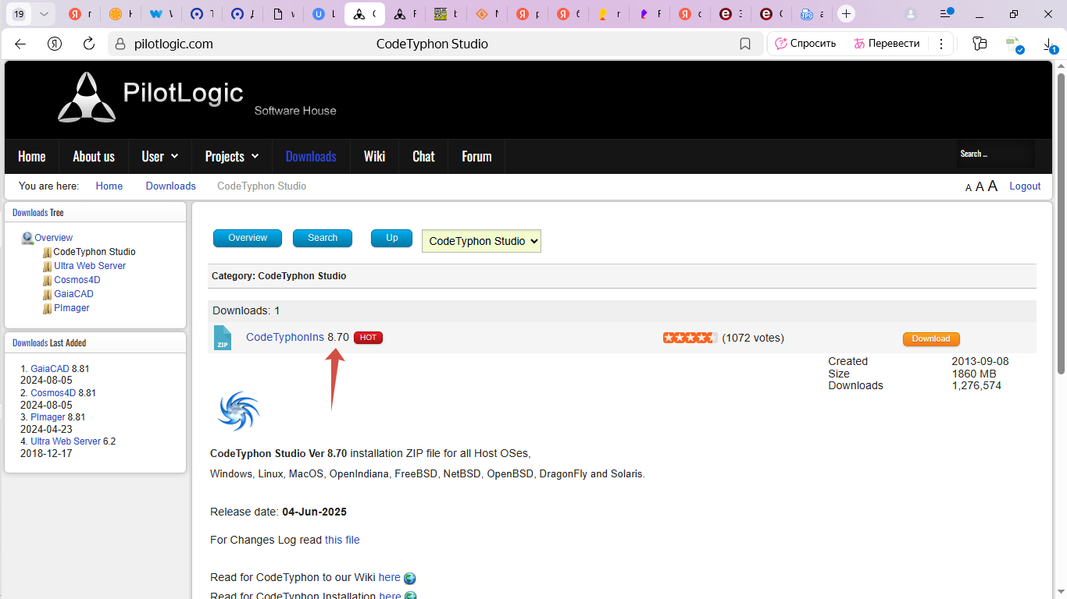Click the 'Перевести' translate button
Screen dimensions: 1067x599
[x=886, y=44]
